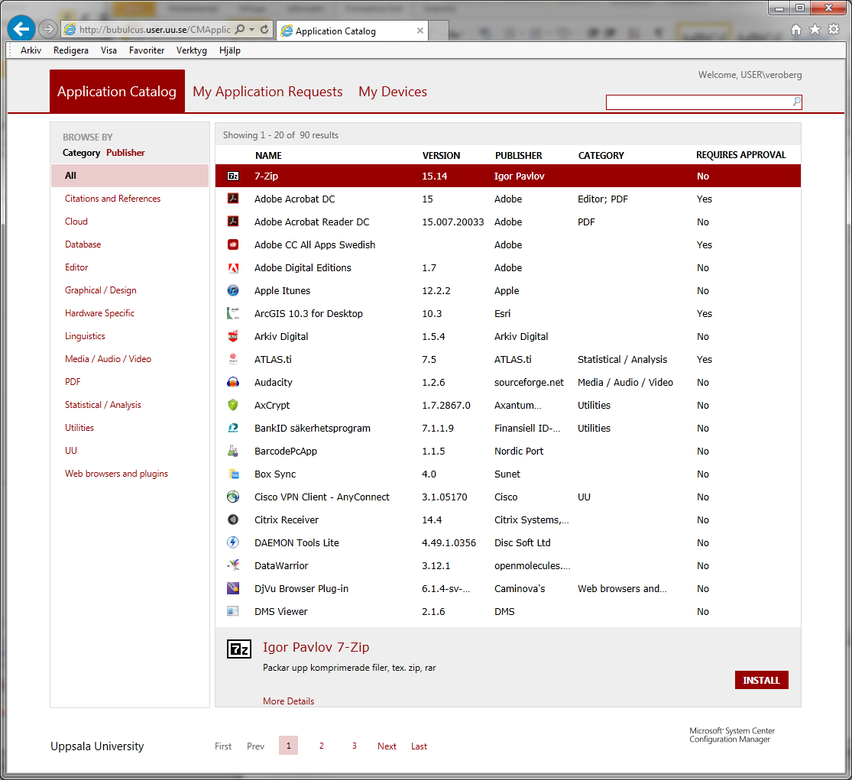Viewport: 852px width, 780px height.
Task: Click the address bar search magnifier icon
Action: (x=240, y=29)
